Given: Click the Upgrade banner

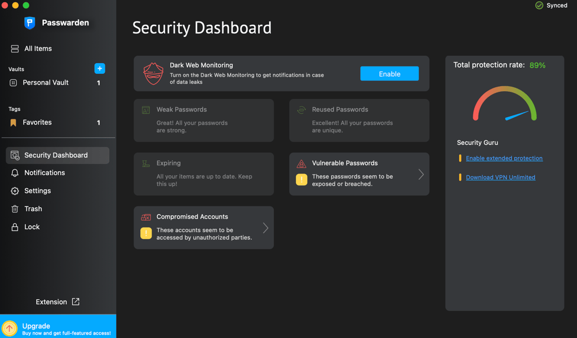Looking at the screenshot, I should (58, 326).
